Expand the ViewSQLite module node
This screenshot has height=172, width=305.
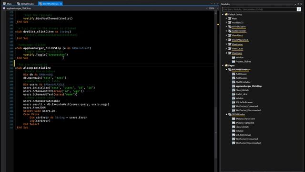coord(226,49)
